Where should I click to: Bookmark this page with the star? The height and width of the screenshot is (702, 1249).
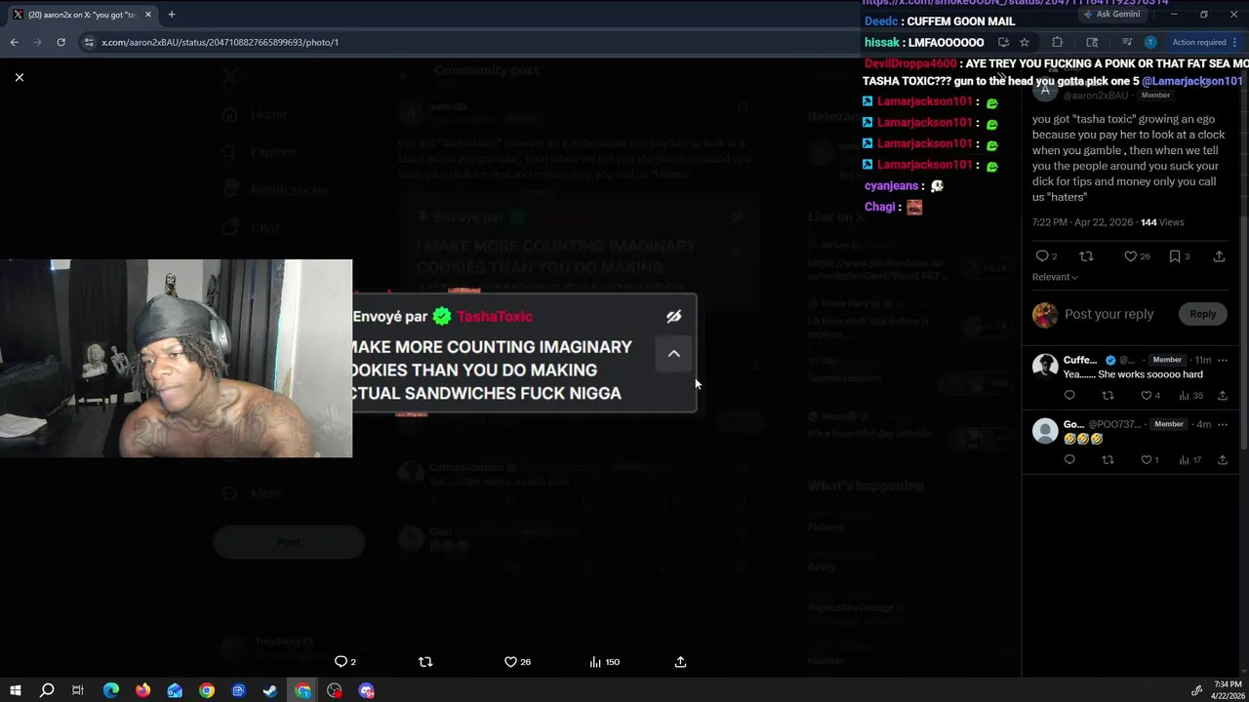[1024, 42]
